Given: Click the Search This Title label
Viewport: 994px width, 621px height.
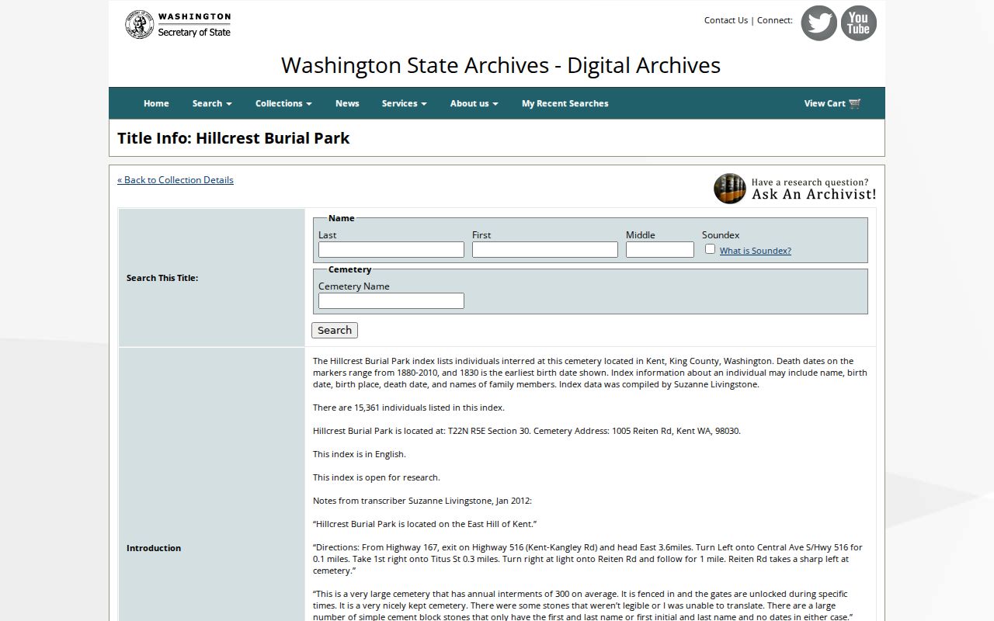Looking at the screenshot, I should click(x=162, y=278).
